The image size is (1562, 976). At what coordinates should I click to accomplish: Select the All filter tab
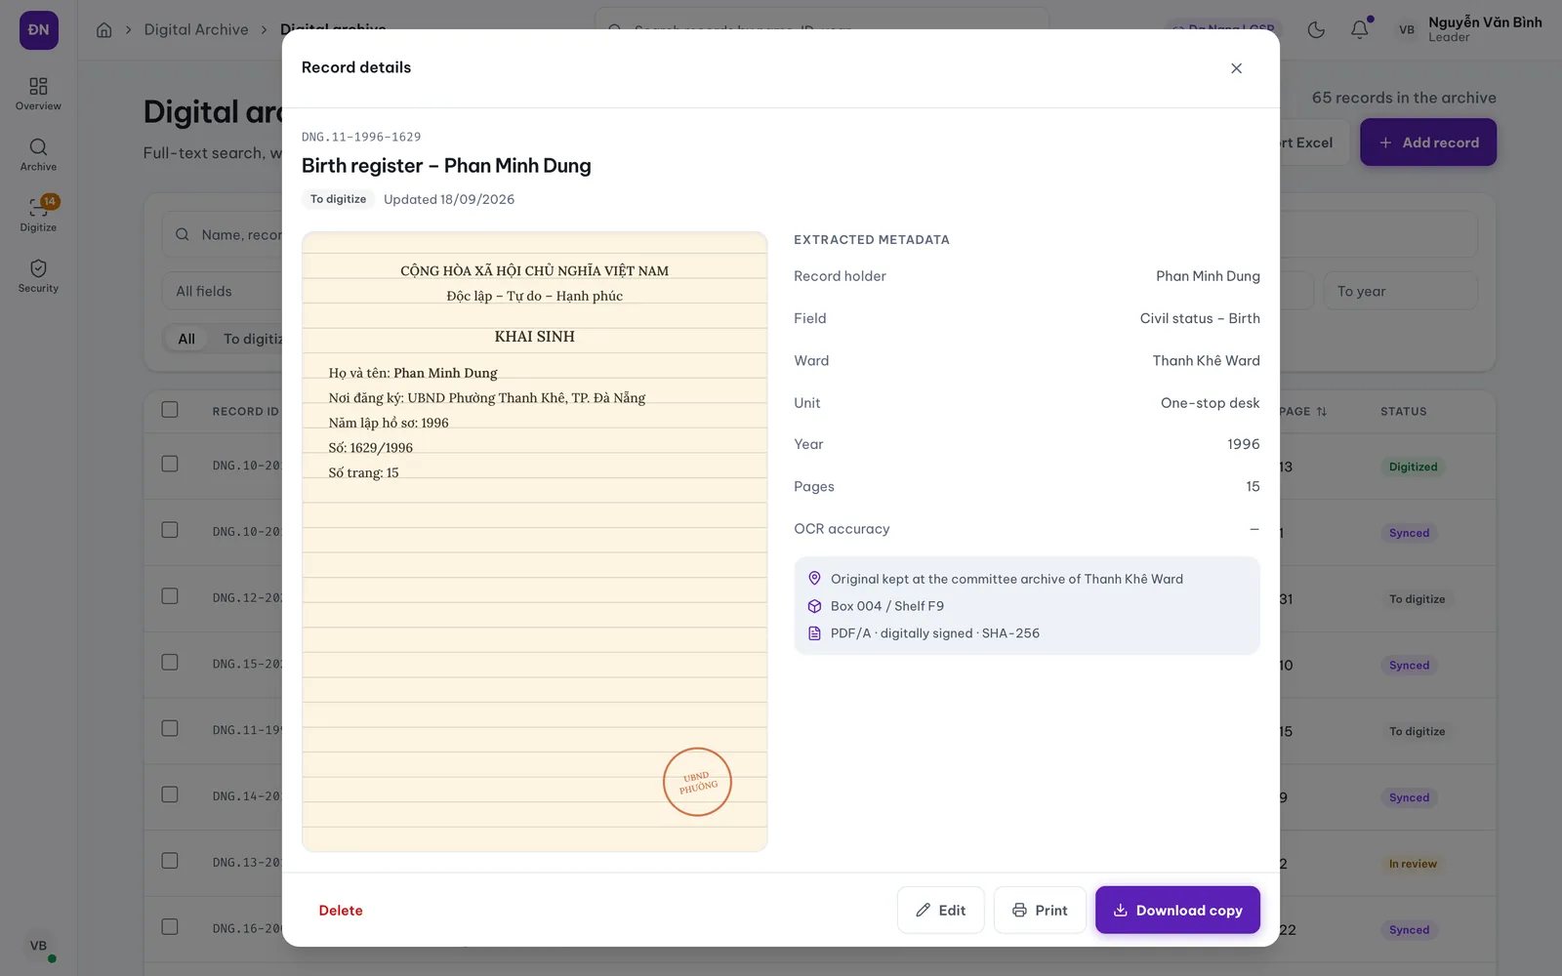coord(186,339)
